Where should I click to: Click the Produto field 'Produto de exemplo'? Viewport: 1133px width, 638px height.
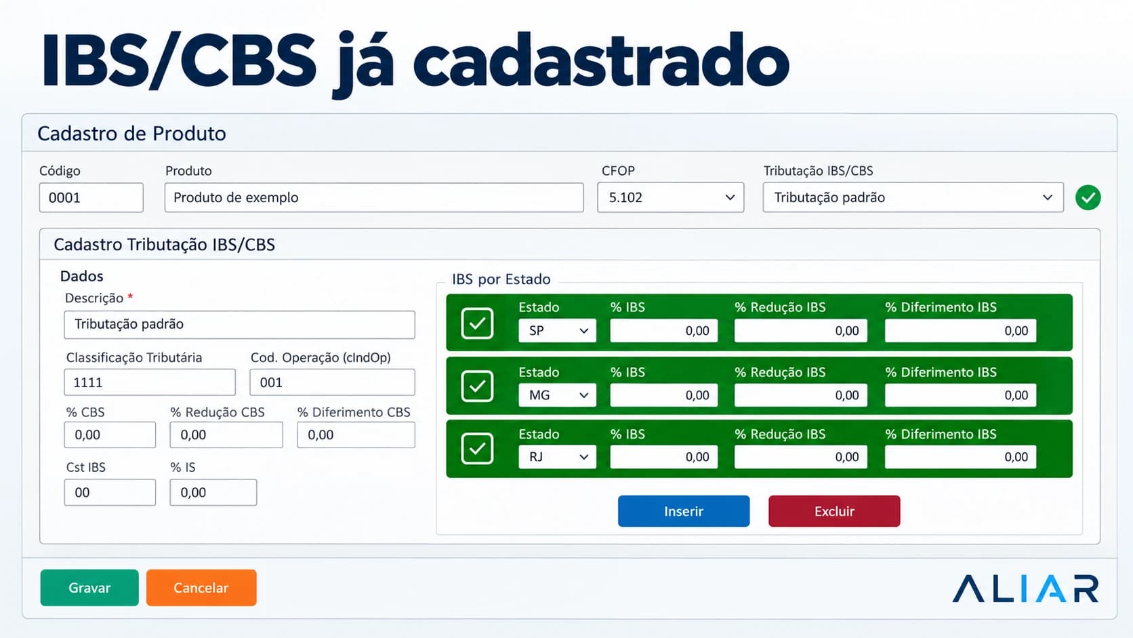pyautogui.click(x=374, y=197)
